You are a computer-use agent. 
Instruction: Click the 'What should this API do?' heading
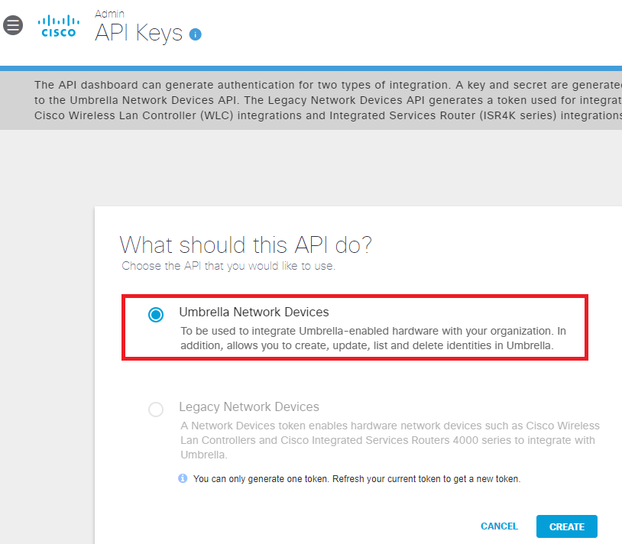pyautogui.click(x=245, y=244)
